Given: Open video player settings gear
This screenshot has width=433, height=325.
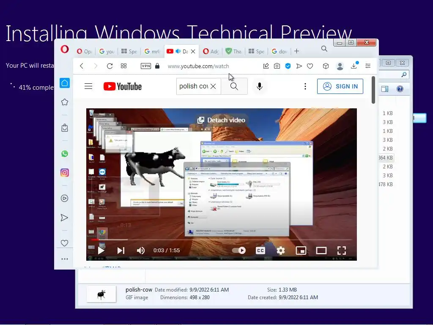Looking at the screenshot, I should (x=281, y=251).
